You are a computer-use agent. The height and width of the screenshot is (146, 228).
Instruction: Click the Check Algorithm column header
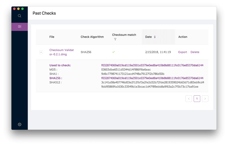click(92, 37)
